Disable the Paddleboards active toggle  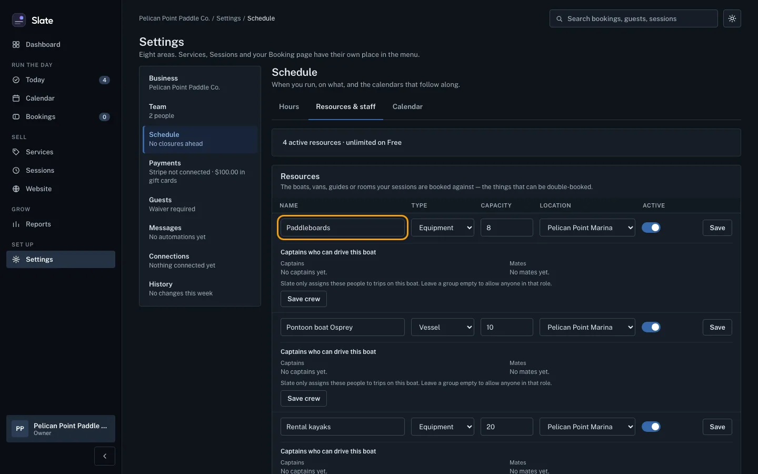click(651, 228)
